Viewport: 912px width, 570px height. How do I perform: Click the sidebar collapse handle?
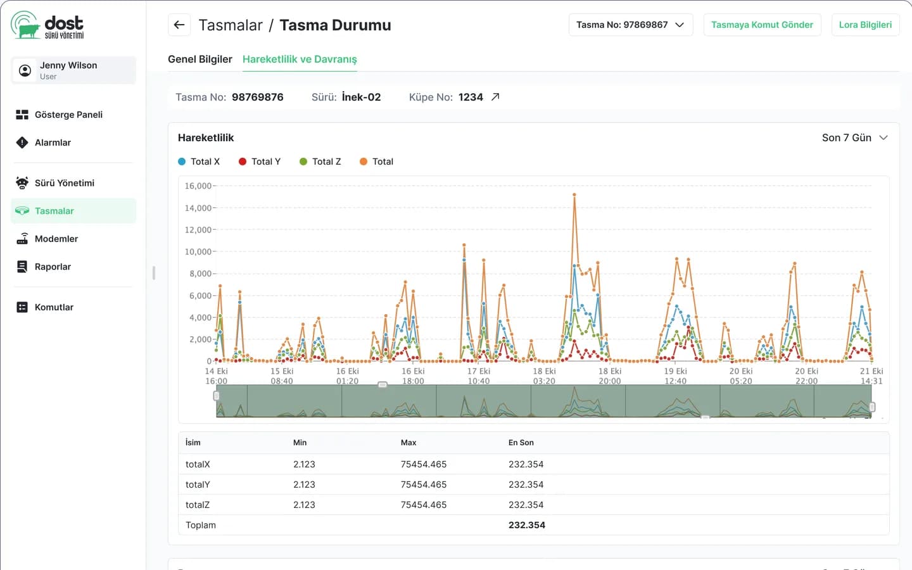coord(154,273)
